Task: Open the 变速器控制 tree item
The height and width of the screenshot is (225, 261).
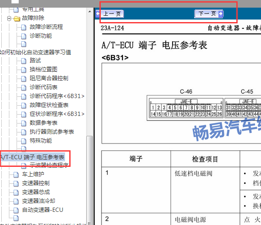Action: tap(36, 183)
